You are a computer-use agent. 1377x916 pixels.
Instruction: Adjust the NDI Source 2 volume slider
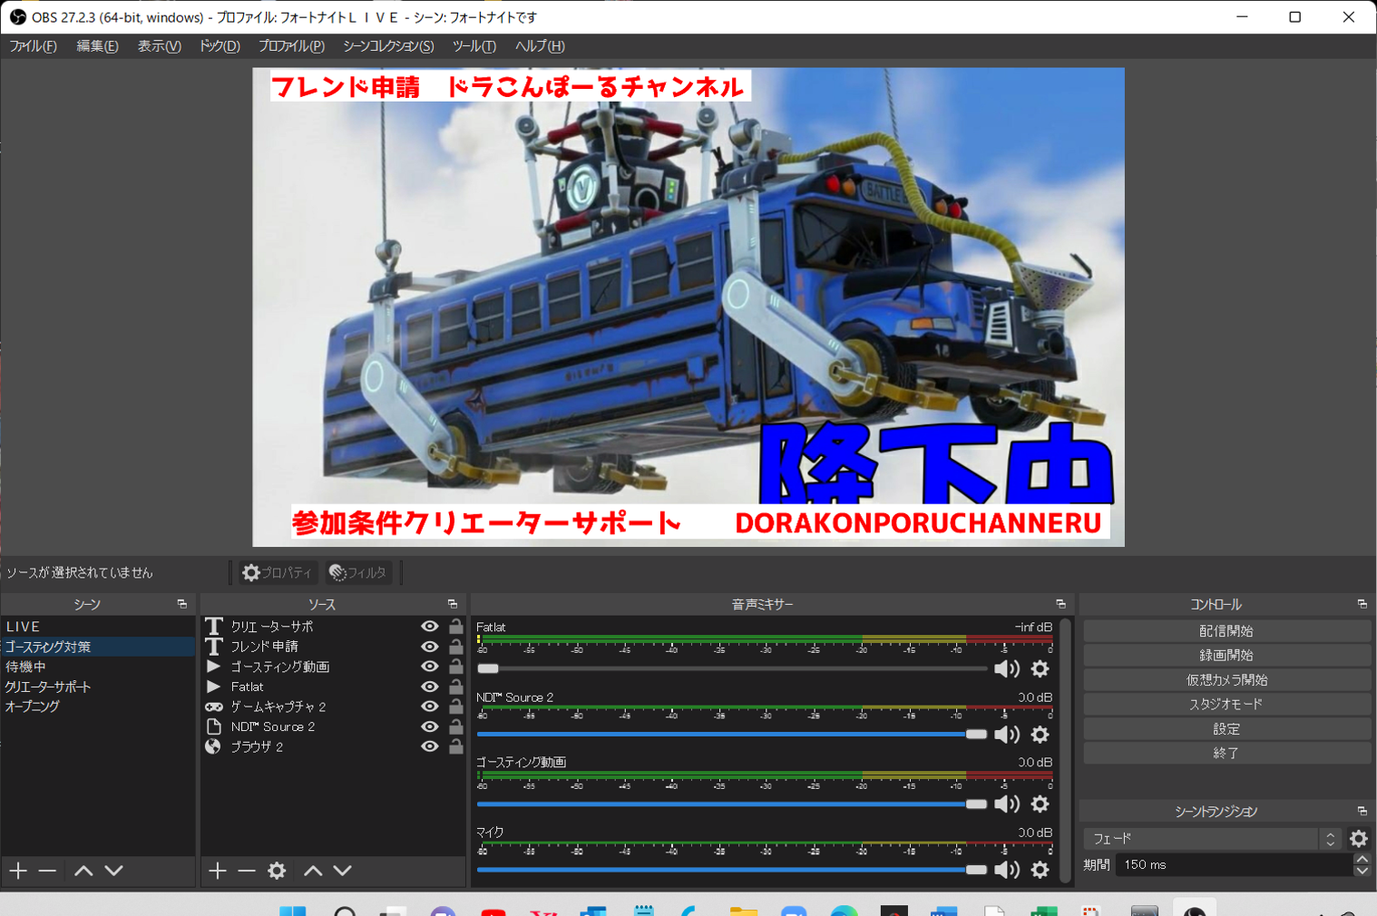tap(732, 735)
